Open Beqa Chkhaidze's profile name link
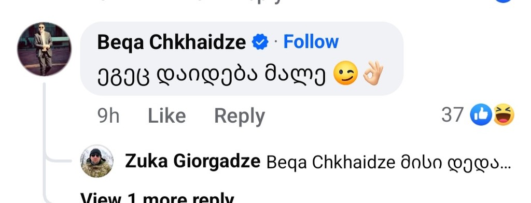The height and width of the screenshot is (203, 531). tap(171, 42)
